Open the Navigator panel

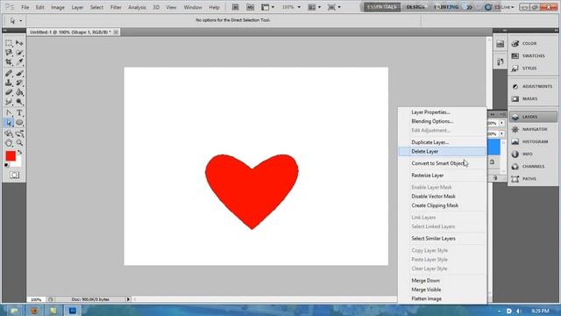click(x=533, y=129)
